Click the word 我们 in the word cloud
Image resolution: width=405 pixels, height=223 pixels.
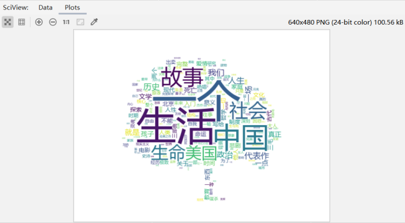coord(216,73)
